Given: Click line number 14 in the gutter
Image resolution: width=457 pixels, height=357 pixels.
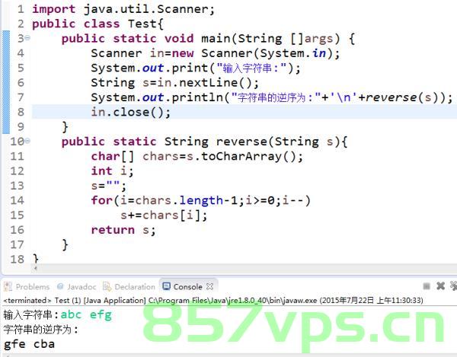Looking at the screenshot, I should click(x=17, y=200).
